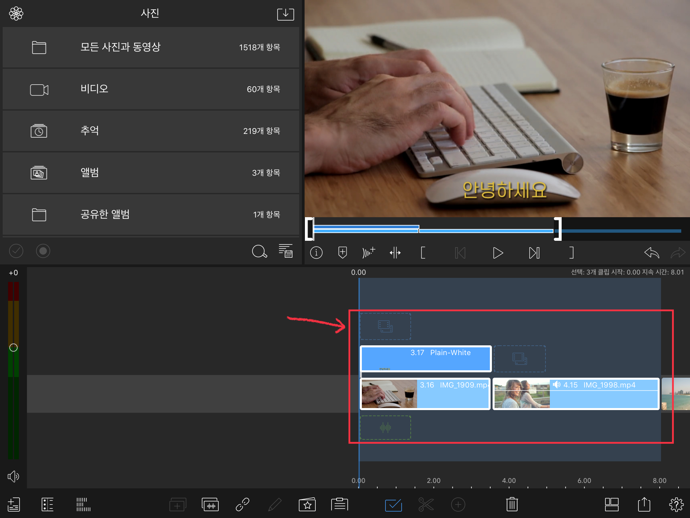Viewport: 690px width, 518px height.
Task: Adjust the volume level slider knob
Action: [13, 347]
